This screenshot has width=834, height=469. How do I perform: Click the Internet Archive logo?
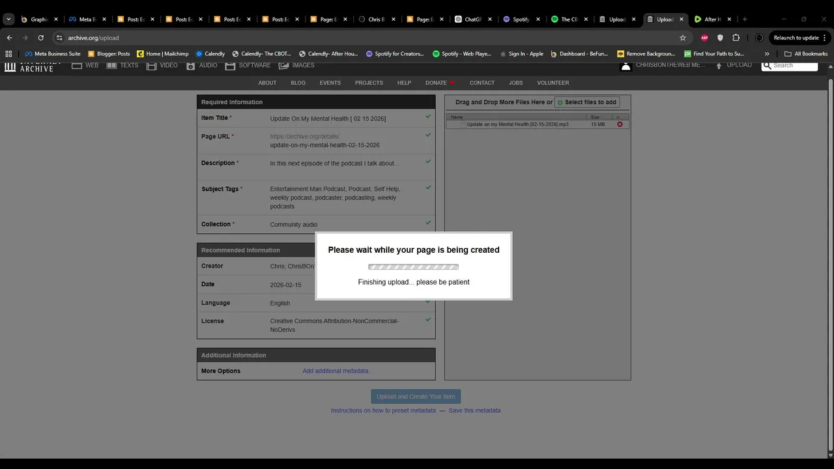(x=31, y=66)
